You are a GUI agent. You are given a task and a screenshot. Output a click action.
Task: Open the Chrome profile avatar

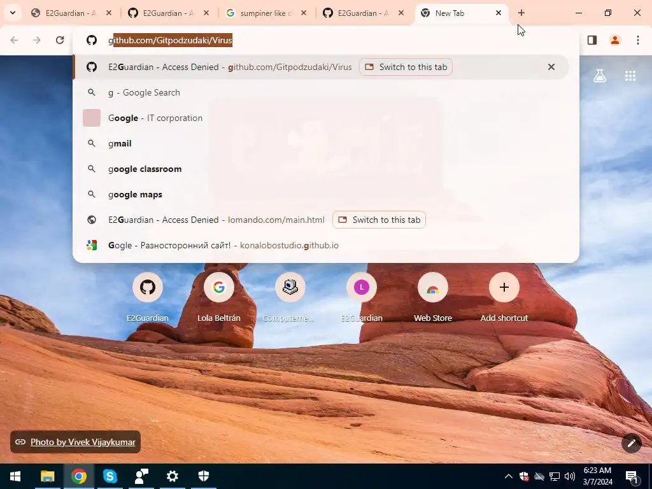click(615, 40)
